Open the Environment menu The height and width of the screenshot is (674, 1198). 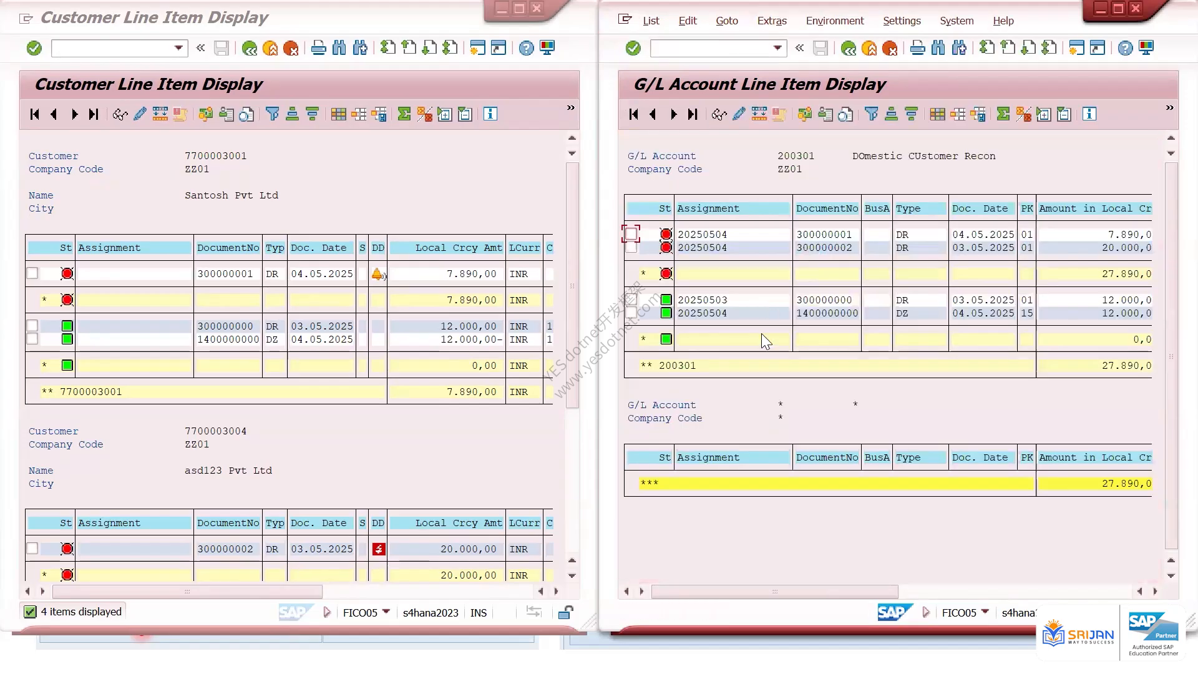click(x=835, y=21)
